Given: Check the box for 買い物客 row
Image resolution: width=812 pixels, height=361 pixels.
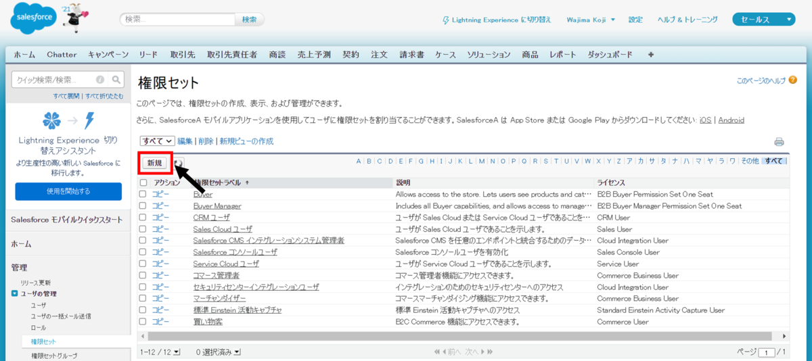Looking at the screenshot, I should click(143, 321).
